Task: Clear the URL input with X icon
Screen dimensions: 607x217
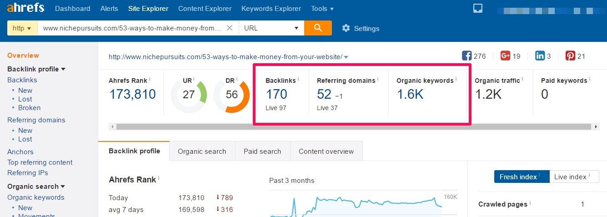Action: [x=230, y=28]
